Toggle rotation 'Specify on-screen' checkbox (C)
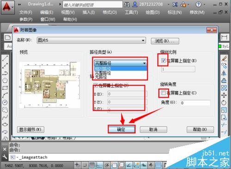231x169 pixels. point(164,93)
